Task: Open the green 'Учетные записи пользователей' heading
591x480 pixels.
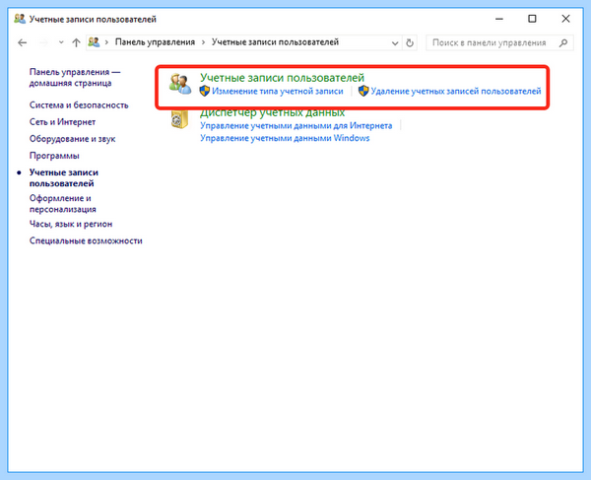Action: [x=282, y=78]
